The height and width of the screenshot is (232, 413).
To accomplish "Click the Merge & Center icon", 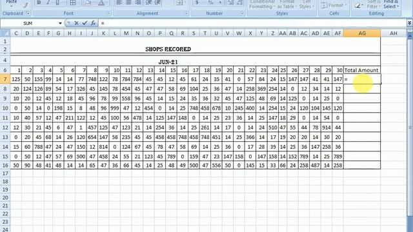I will 179,3.
